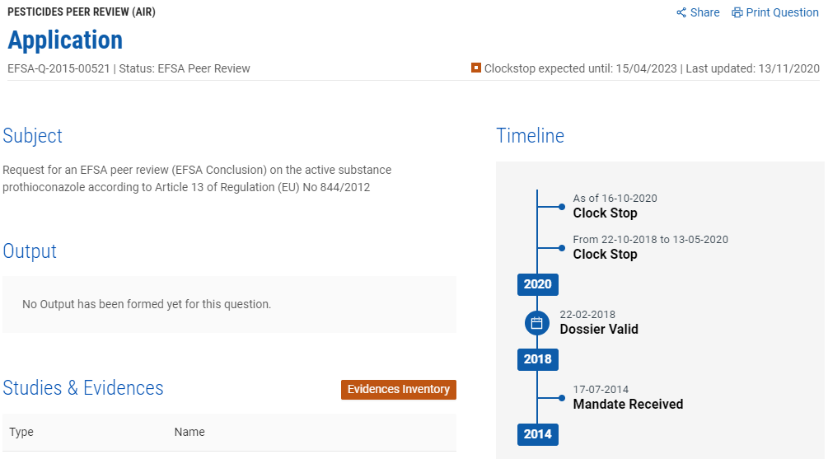Image resolution: width=828 pixels, height=459 pixels.
Task: Select the 2014 year marker on the timeline
Action: click(537, 434)
